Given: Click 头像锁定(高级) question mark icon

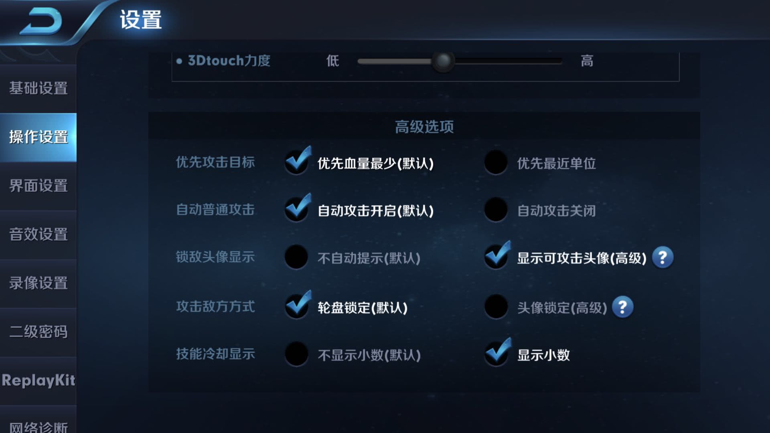Looking at the screenshot, I should point(622,307).
